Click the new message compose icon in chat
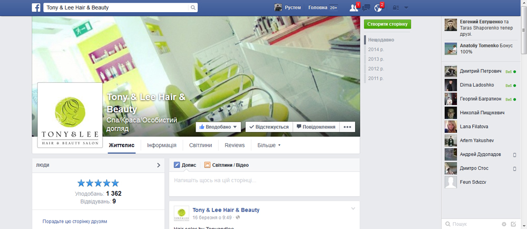The image size is (527, 229). [513, 224]
